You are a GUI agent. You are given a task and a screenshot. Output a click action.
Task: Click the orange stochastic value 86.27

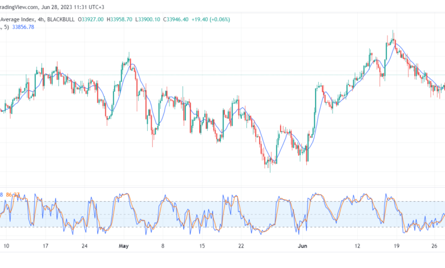point(13,195)
